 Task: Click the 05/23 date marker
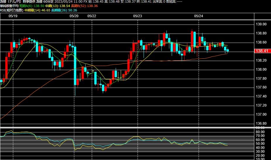(x=138, y=16)
